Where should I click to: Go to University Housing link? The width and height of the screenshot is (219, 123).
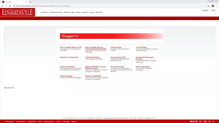(117, 67)
